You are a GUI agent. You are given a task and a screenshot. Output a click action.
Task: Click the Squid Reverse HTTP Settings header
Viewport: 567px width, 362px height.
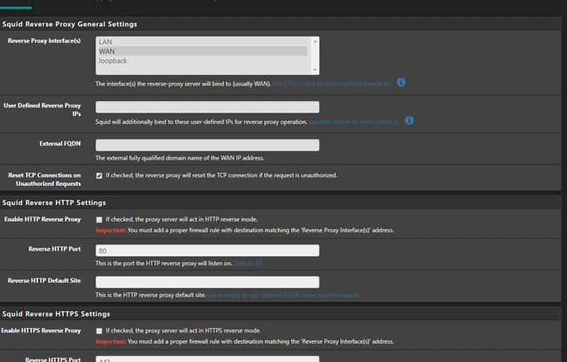click(54, 203)
